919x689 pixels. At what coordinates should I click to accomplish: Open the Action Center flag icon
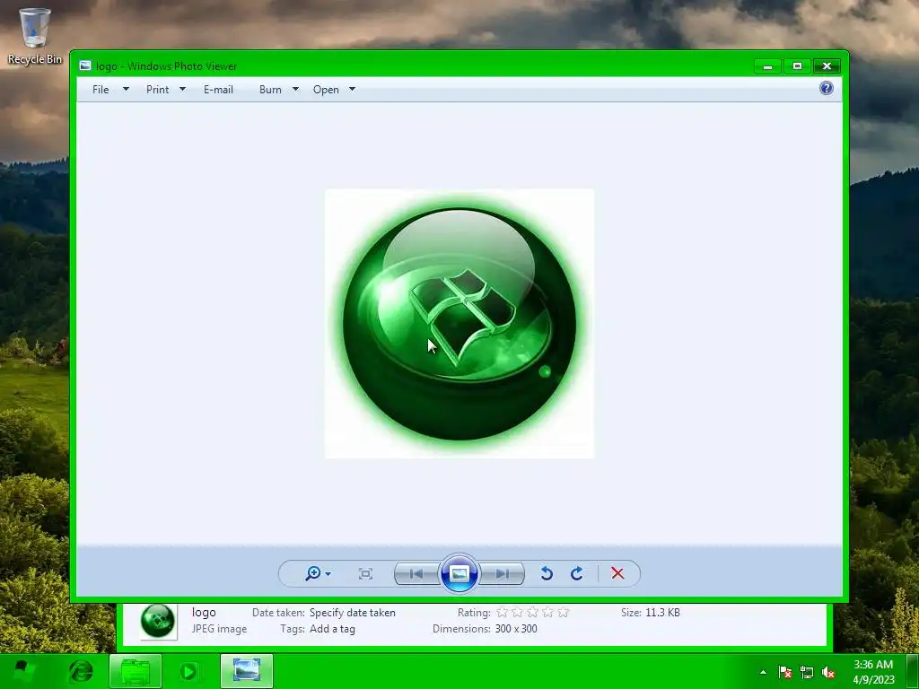point(785,672)
